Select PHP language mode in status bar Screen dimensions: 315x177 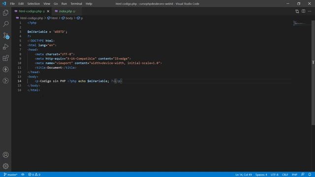coord(294,175)
